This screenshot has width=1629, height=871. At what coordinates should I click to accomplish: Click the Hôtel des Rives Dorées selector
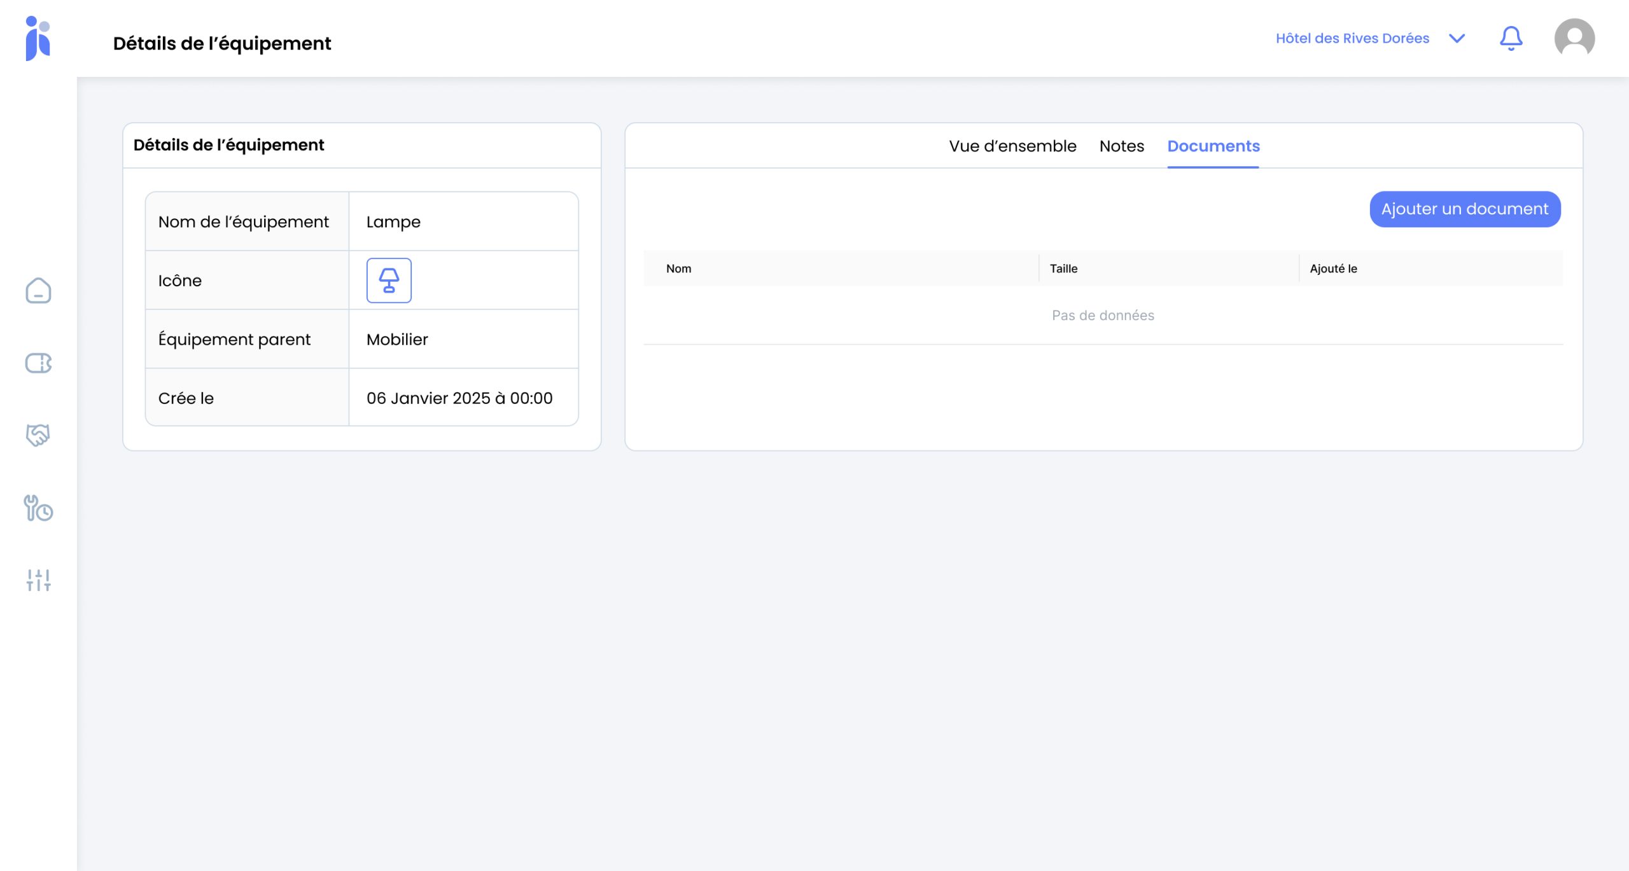[x=1352, y=38]
